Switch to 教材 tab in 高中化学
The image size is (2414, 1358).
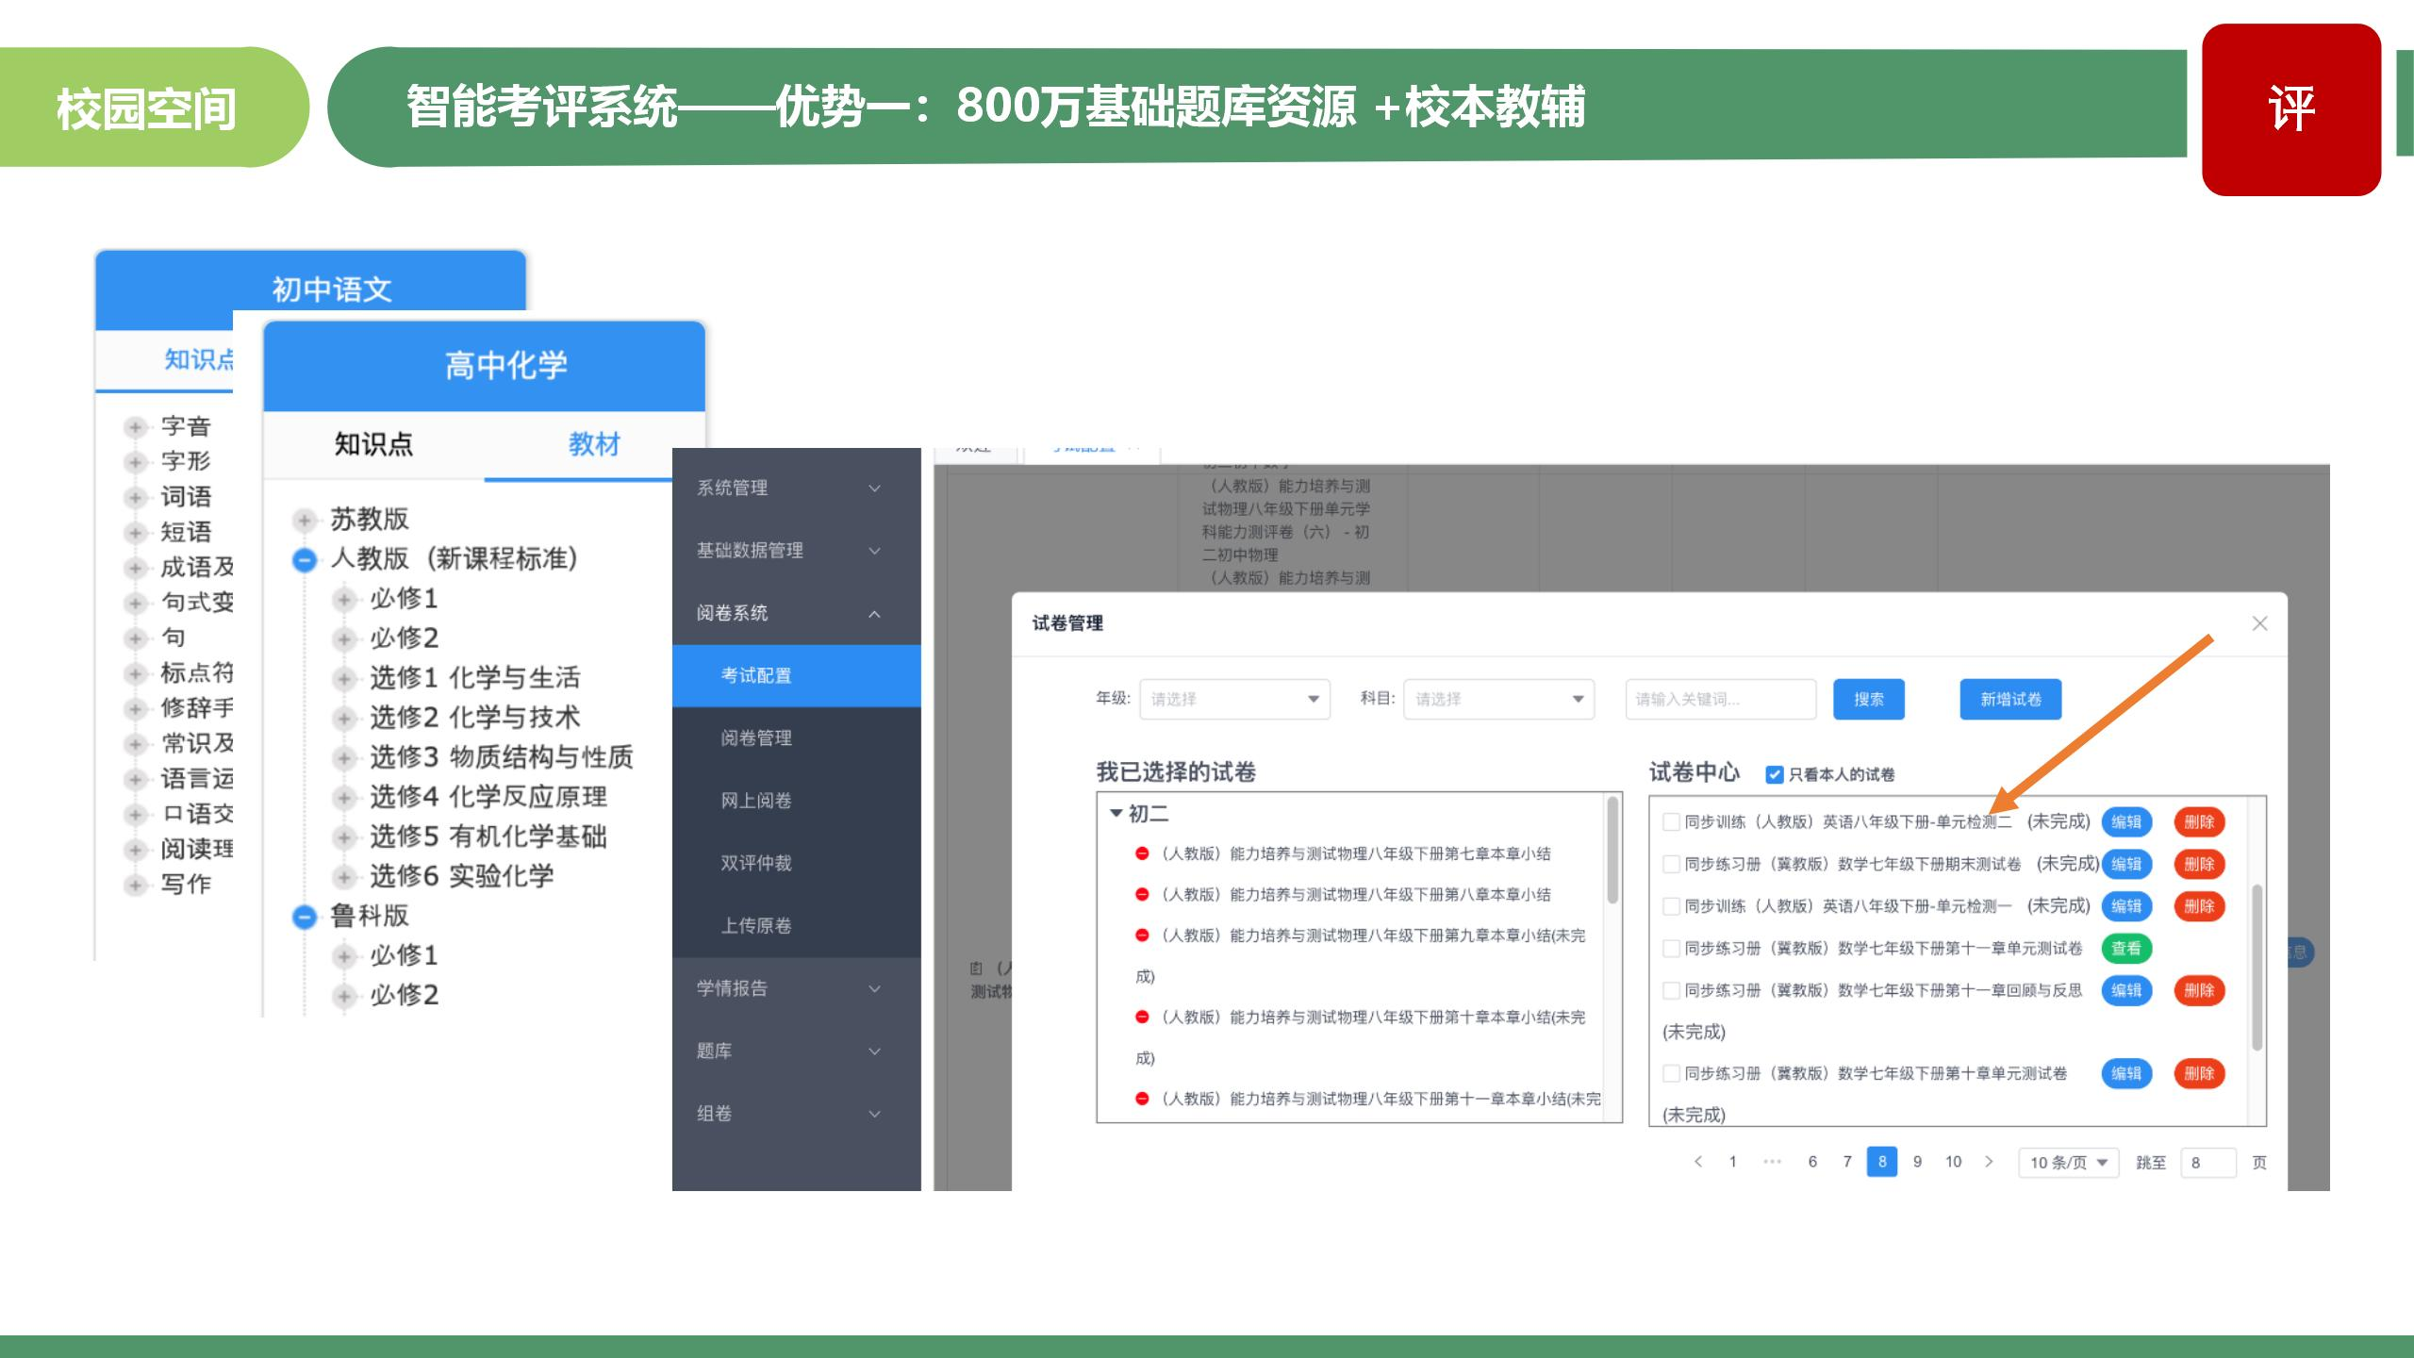tap(594, 444)
